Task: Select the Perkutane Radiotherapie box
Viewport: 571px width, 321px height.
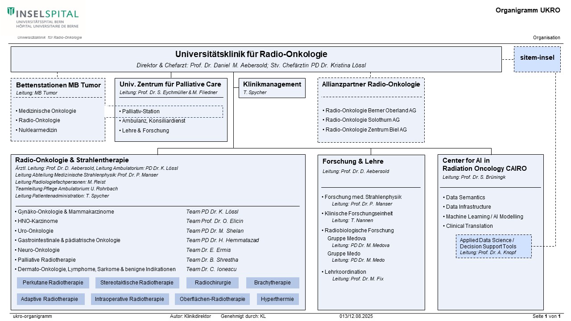Action: (x=53, y=283)
